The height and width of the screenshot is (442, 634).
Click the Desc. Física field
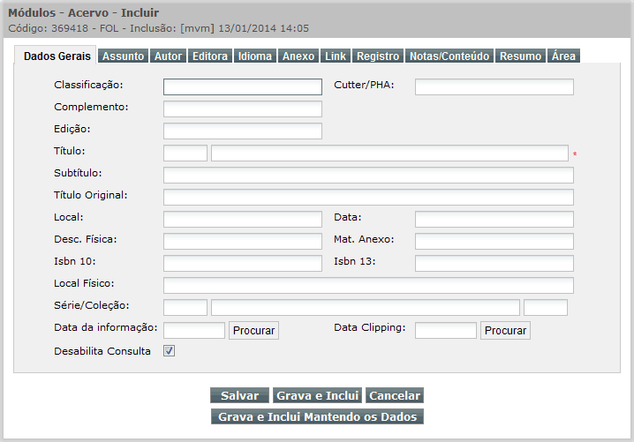(243, 241)
